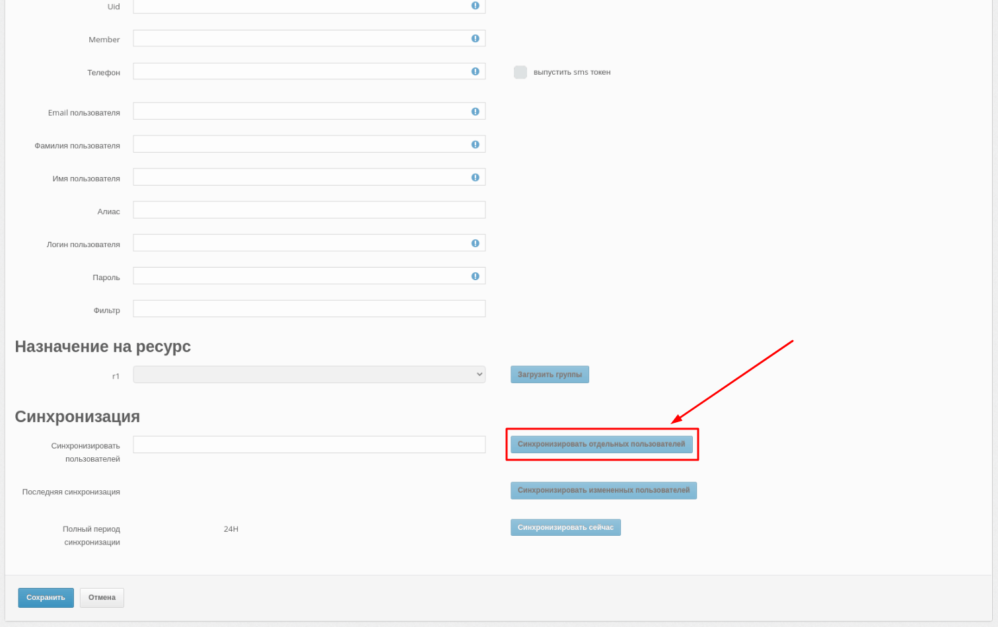This screenshot has width=998, height=627.
Task: Click info icon in Пароль field
Action: 475,276
